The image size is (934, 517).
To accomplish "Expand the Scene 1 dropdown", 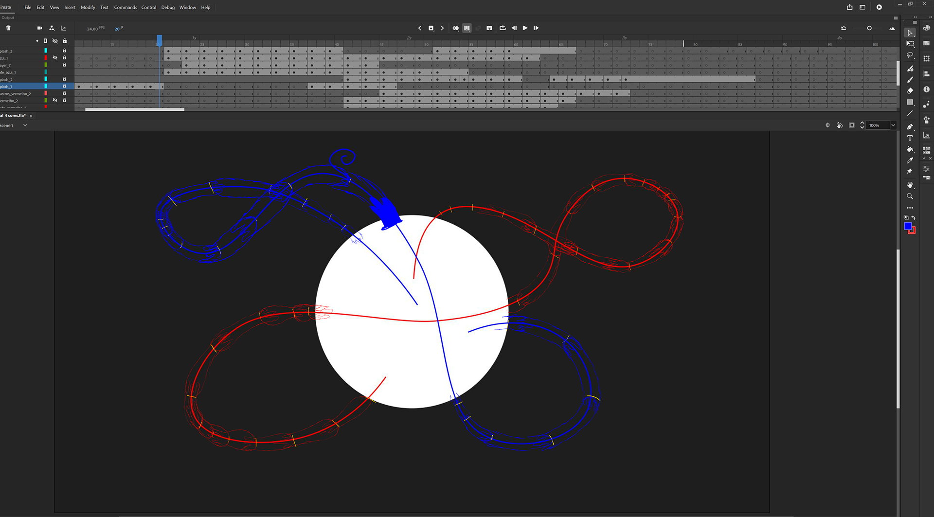I will (25, 125).
